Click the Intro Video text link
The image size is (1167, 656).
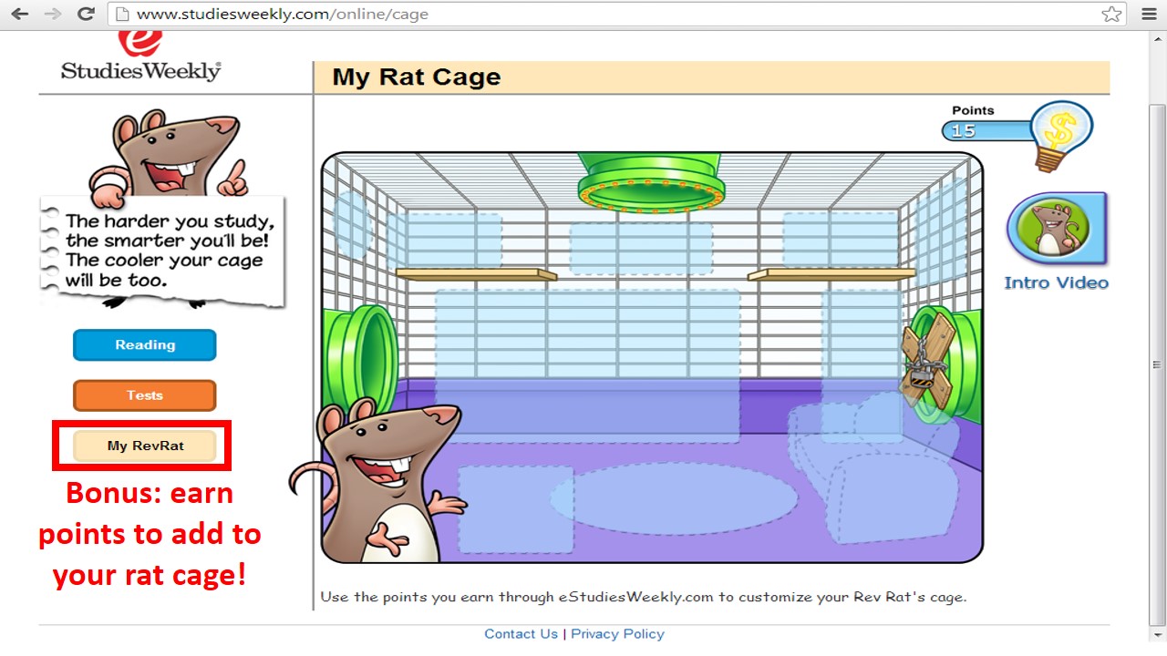[x=1057, y=282]
